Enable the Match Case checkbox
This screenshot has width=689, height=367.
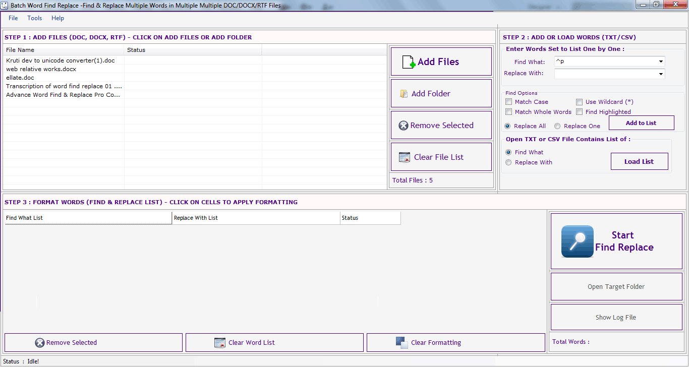tap(509, 102)
